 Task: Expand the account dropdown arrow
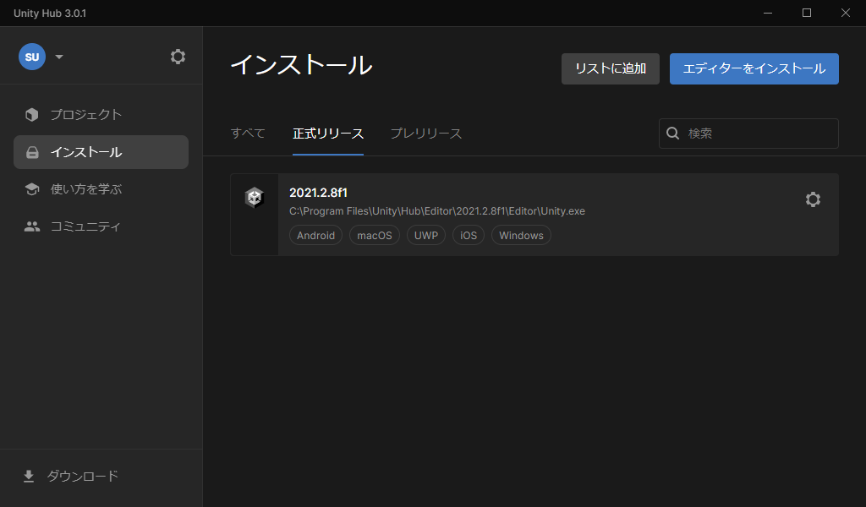pyautogui.click(x=59, y=57)
